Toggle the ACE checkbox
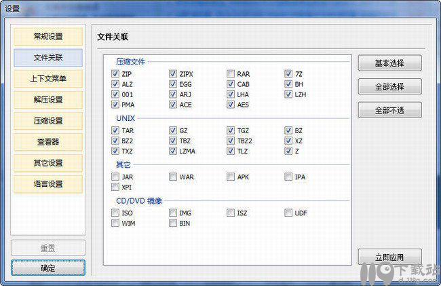The image size is (441, 286). [x=173, y=105]
